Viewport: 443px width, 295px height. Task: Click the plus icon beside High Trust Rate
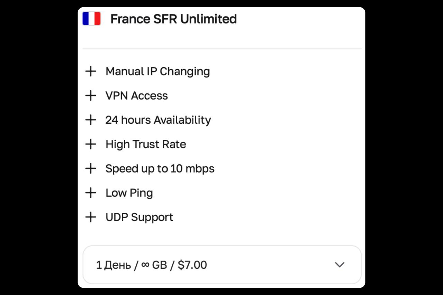91,144
